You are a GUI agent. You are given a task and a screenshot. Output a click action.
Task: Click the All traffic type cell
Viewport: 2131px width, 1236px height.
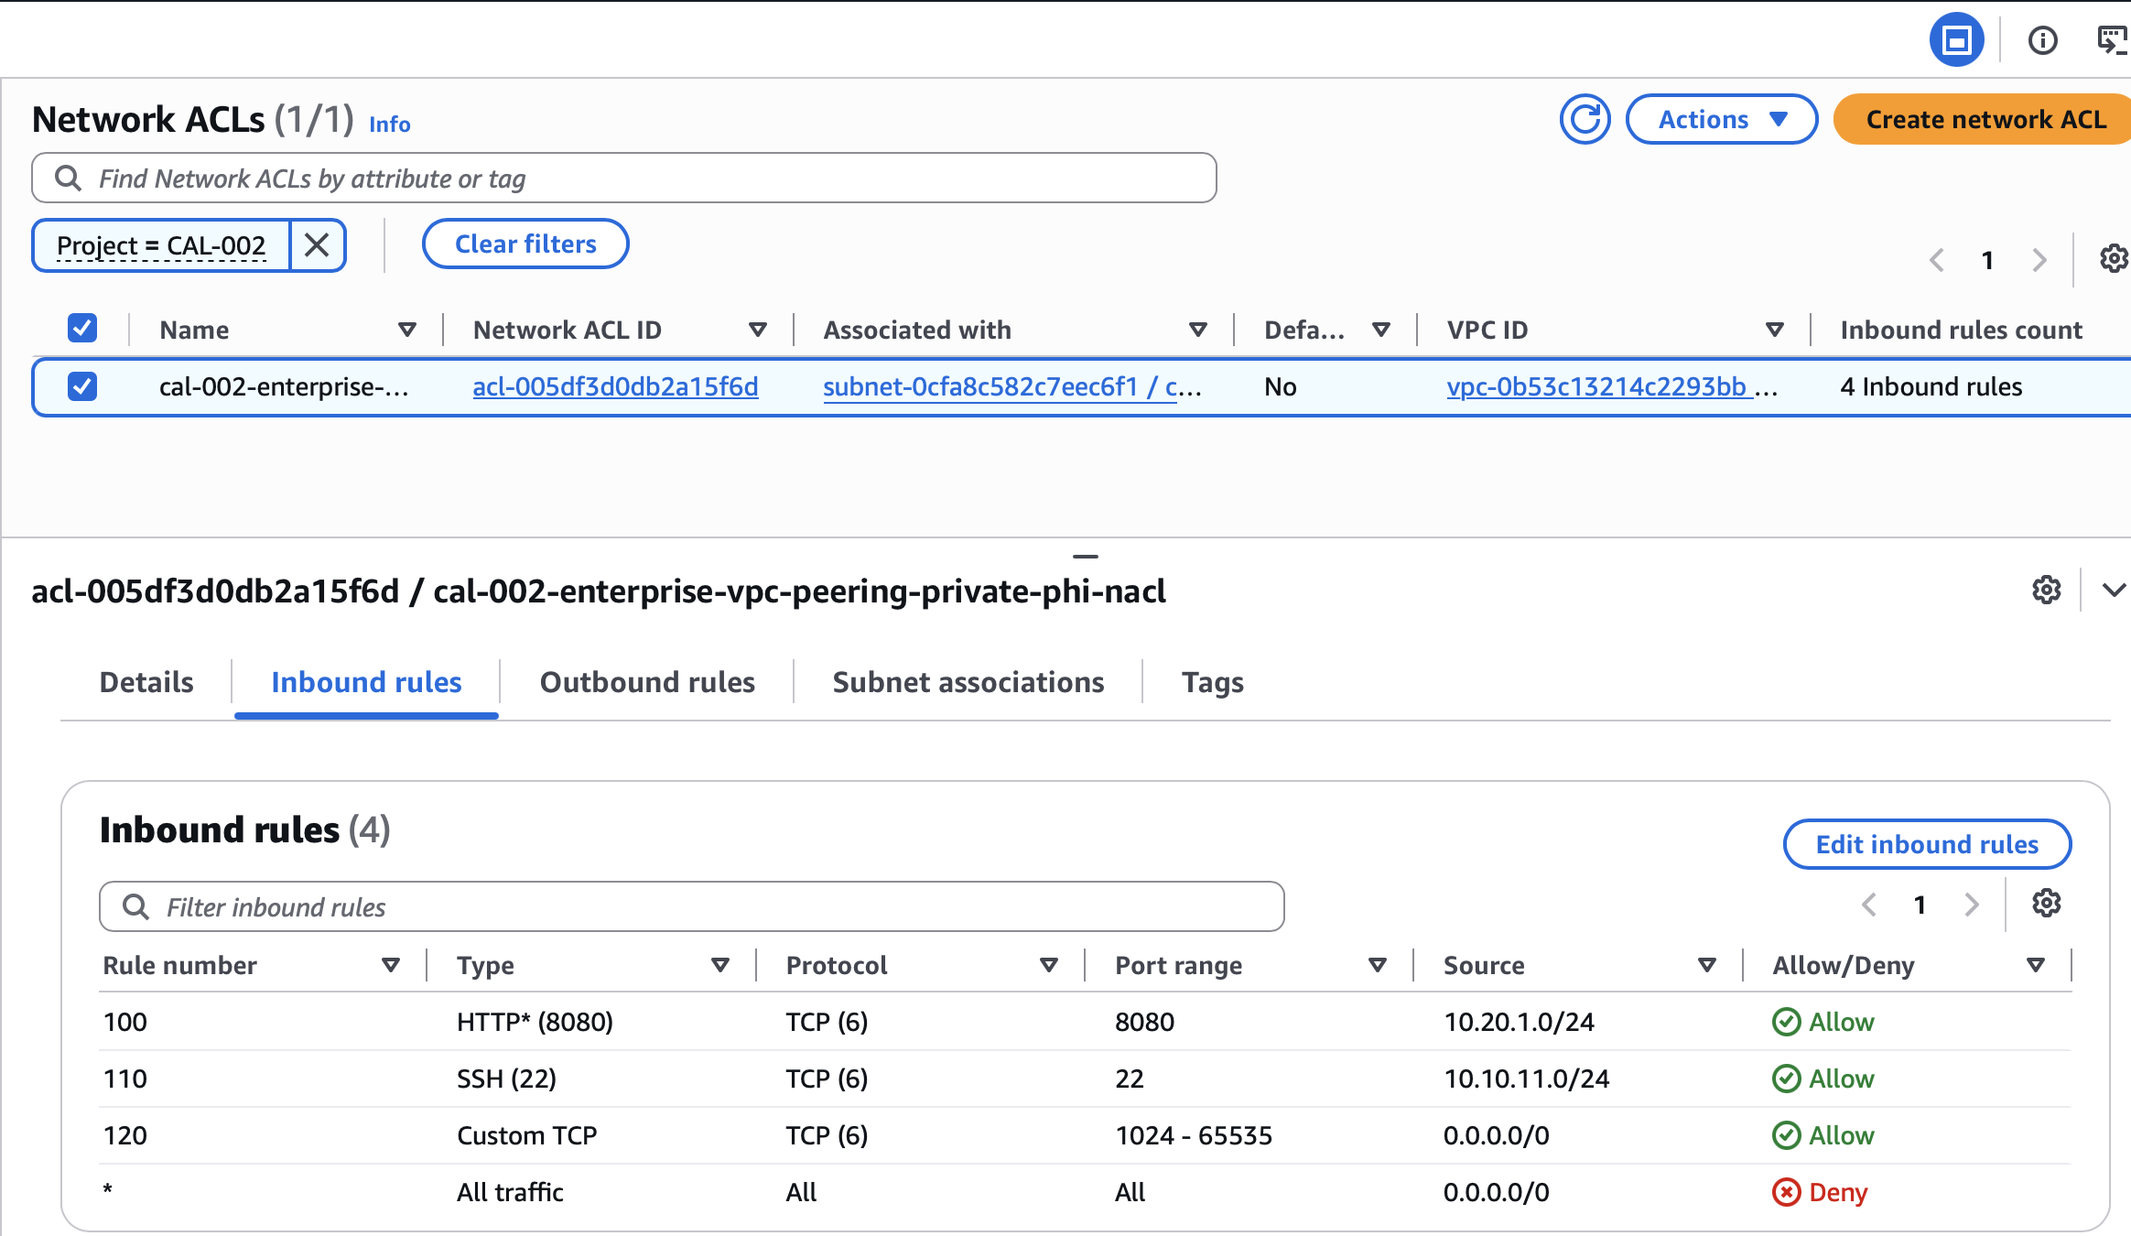(x=510, y=1192)
